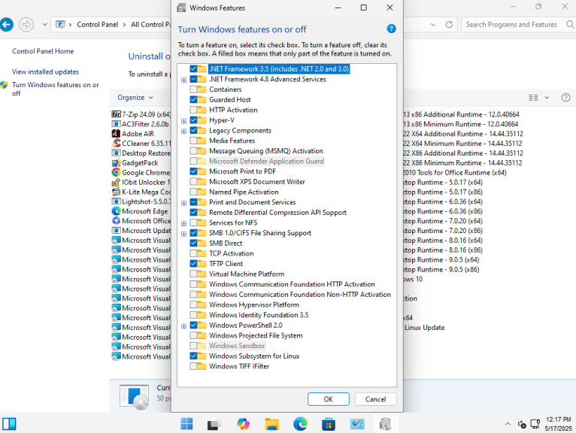Show hidden system tray icons
Image resolution: width=576 pixels, height=433 pixels.
coord(508,424)
